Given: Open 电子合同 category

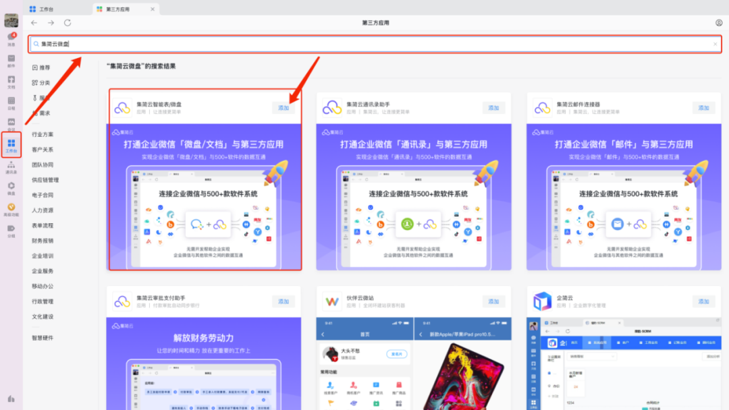Looking at the screenshot, I should 43,195.
